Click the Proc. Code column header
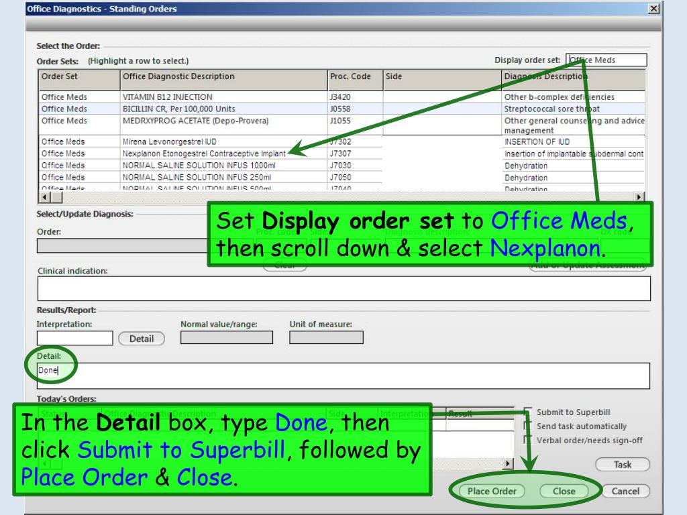This screenshot has height=515, width=687. click(355, 80)
